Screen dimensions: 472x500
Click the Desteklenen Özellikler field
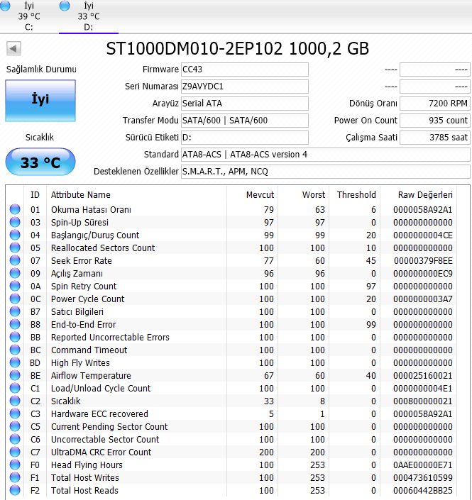click(326, 172)
